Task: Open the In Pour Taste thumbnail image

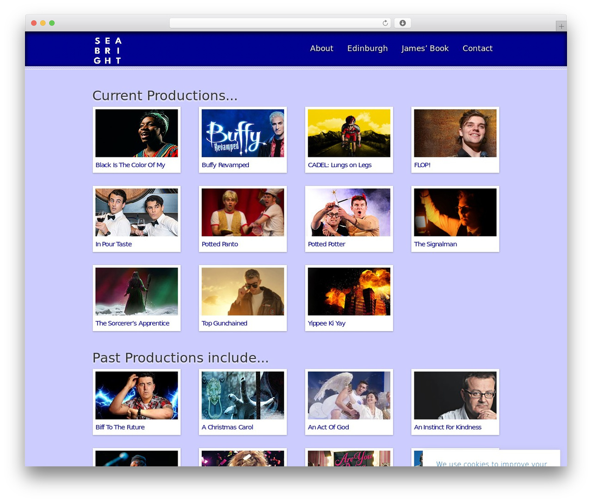Action: point(136,213)
